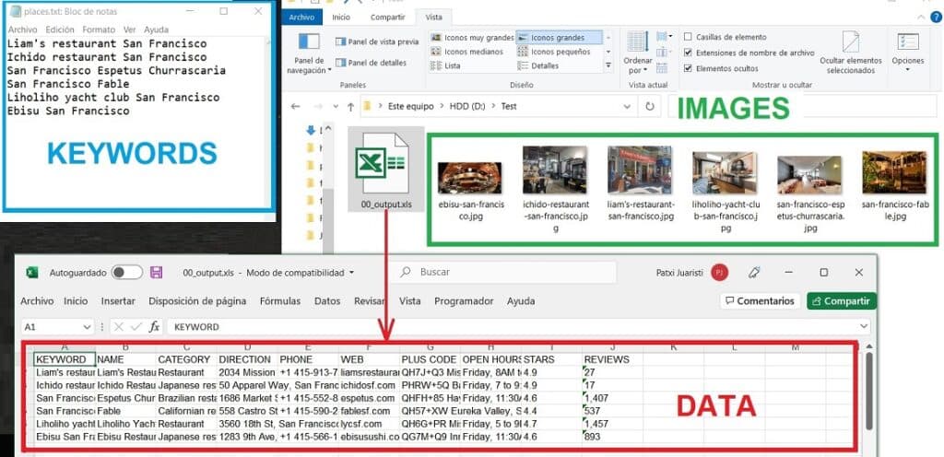The image size is (944, 457).
Task: Switch to Explorer Compartir tab
Action: [x=388, y=18]
